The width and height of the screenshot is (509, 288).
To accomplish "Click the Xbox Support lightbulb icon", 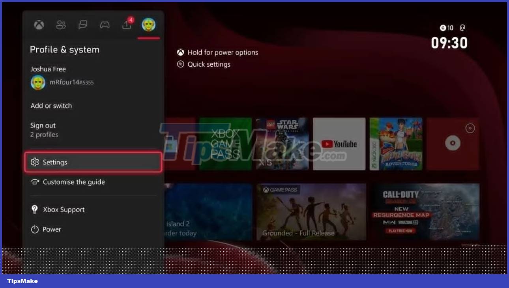I will (x=35, y=209).
